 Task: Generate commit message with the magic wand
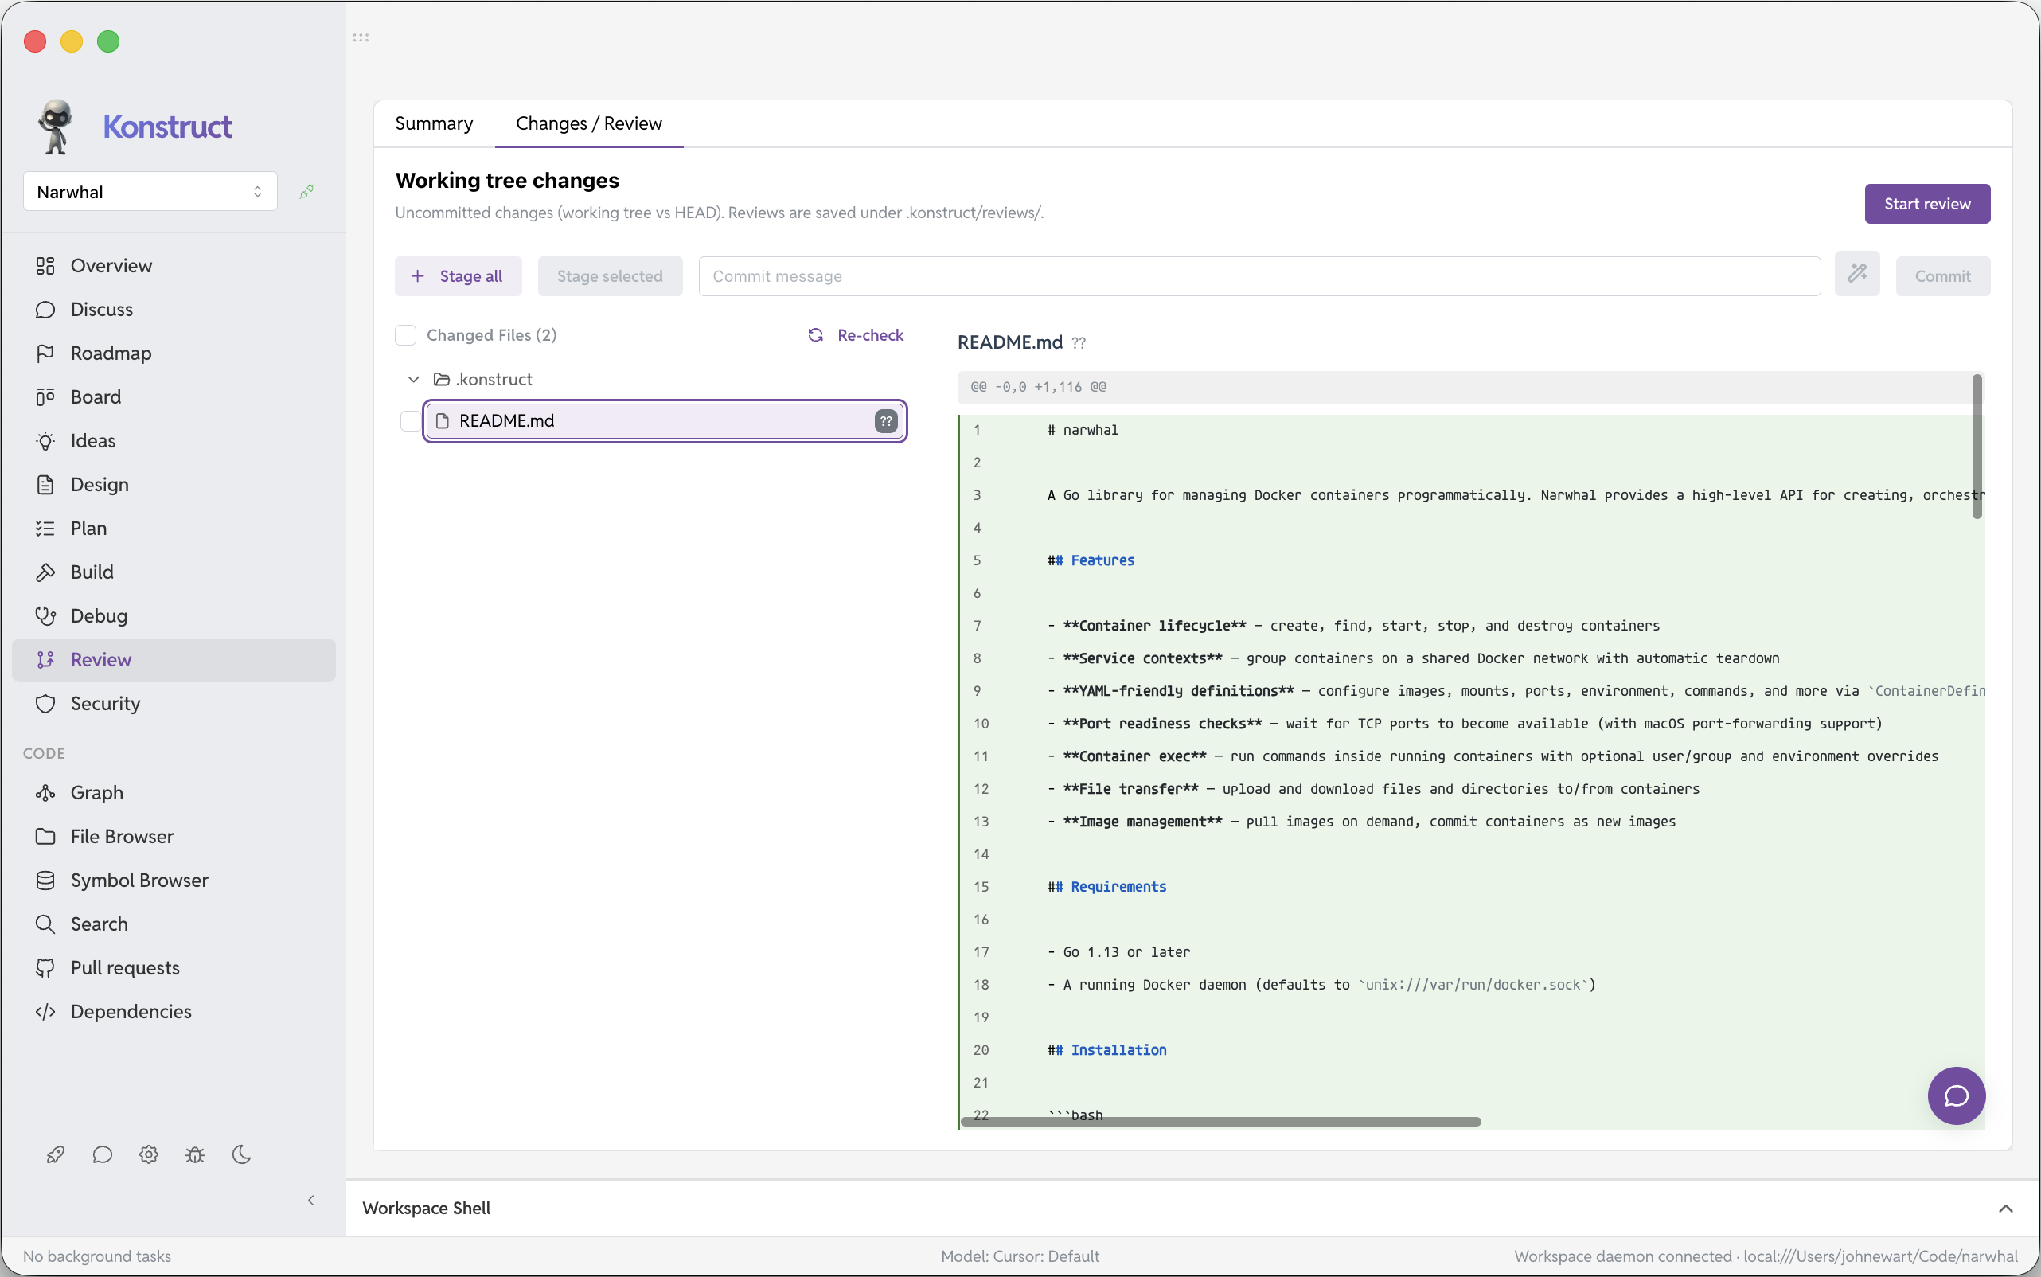1857,274
